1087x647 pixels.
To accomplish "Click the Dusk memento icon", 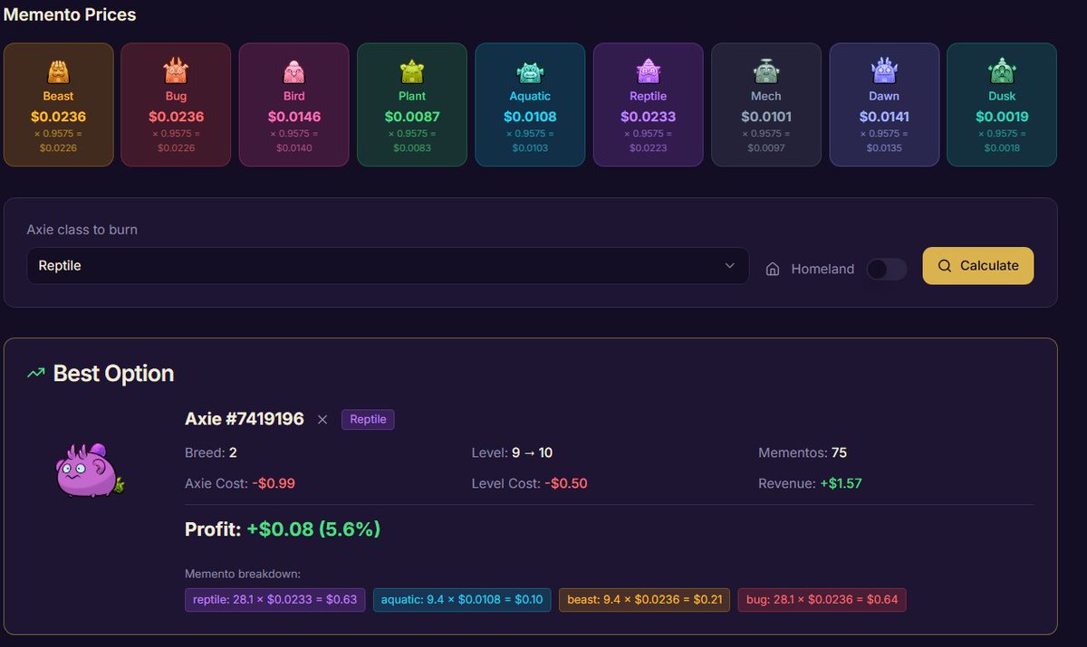I will click(x=1002, y=71).
